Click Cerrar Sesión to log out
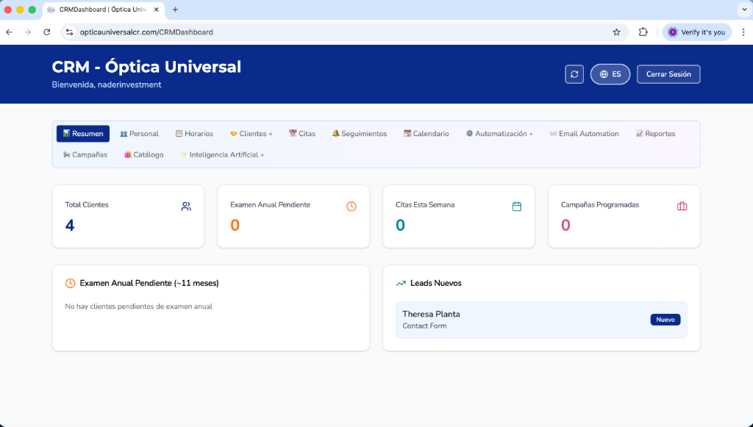This screenshot has width=753, height=427. 668,74
